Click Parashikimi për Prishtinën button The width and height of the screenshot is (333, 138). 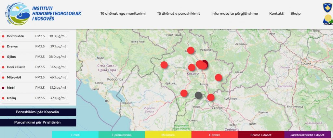click(38, 122)
